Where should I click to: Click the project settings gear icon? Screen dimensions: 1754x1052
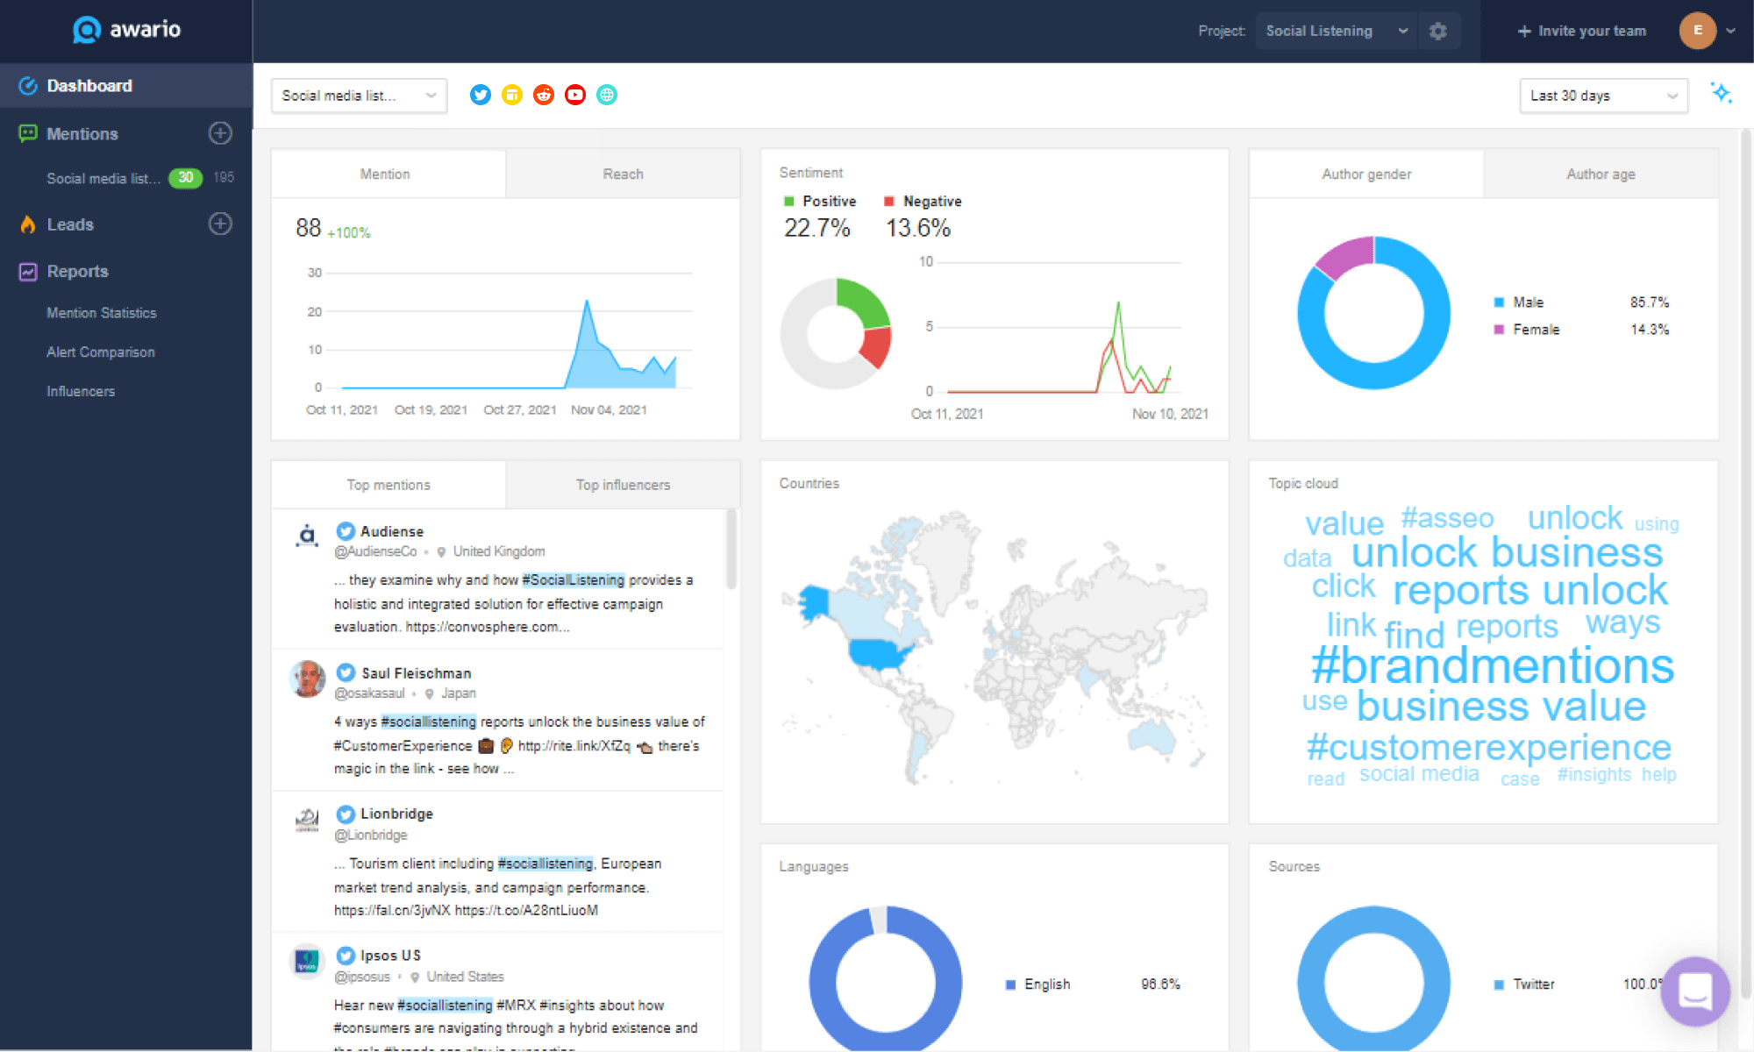coord(1438,31)
